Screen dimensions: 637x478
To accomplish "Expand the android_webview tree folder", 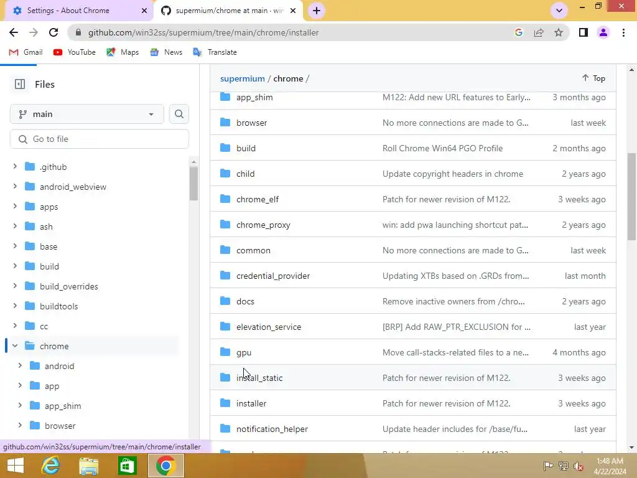I will pos(15,186).
